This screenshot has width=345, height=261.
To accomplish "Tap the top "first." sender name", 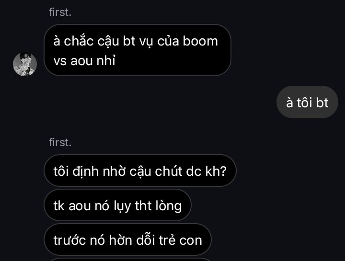I will coord(60,12).
